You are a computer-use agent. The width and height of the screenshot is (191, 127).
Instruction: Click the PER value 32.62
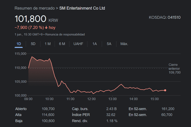111,115
